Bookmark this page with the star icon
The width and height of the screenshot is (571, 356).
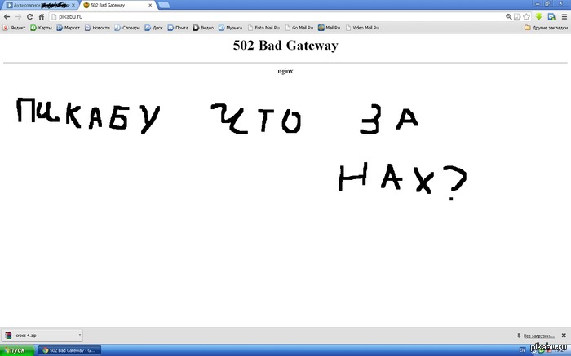point(517,16)
